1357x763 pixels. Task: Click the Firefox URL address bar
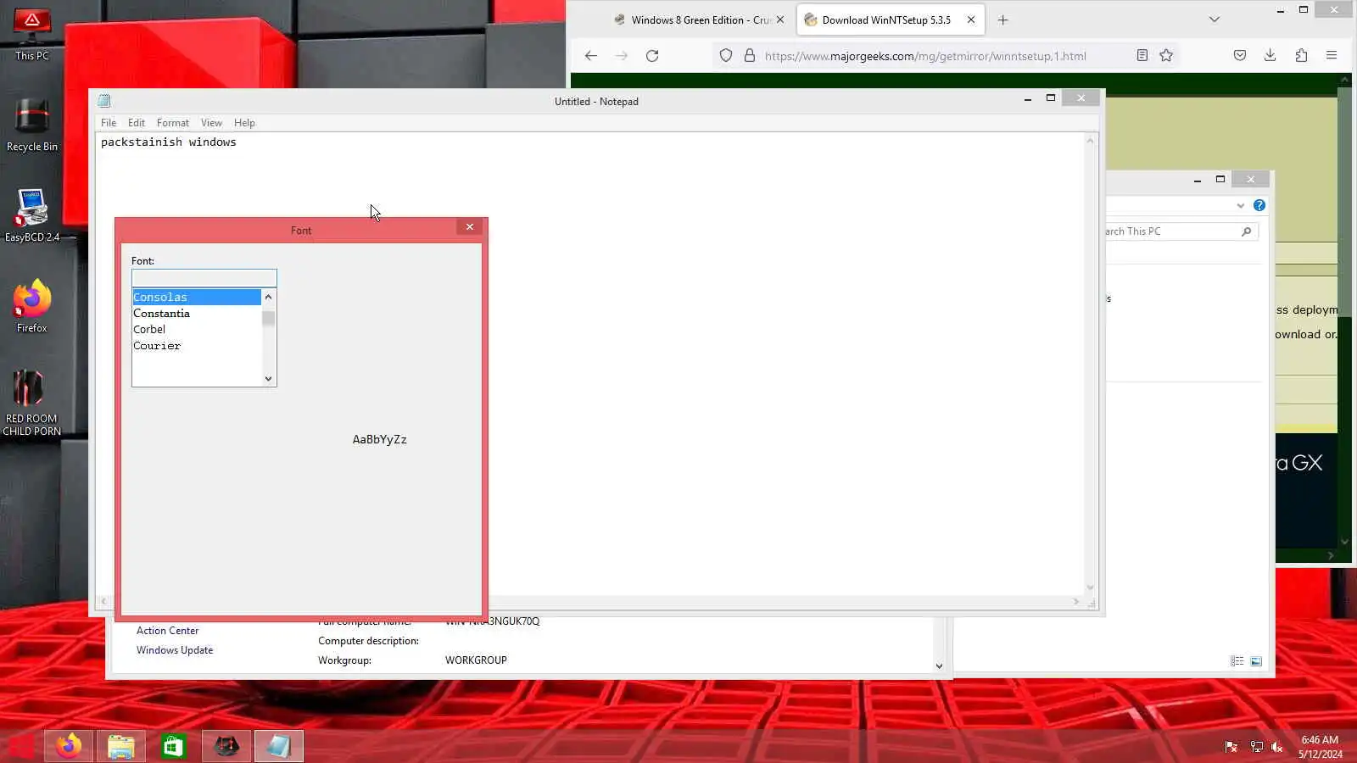coord(924,56)
